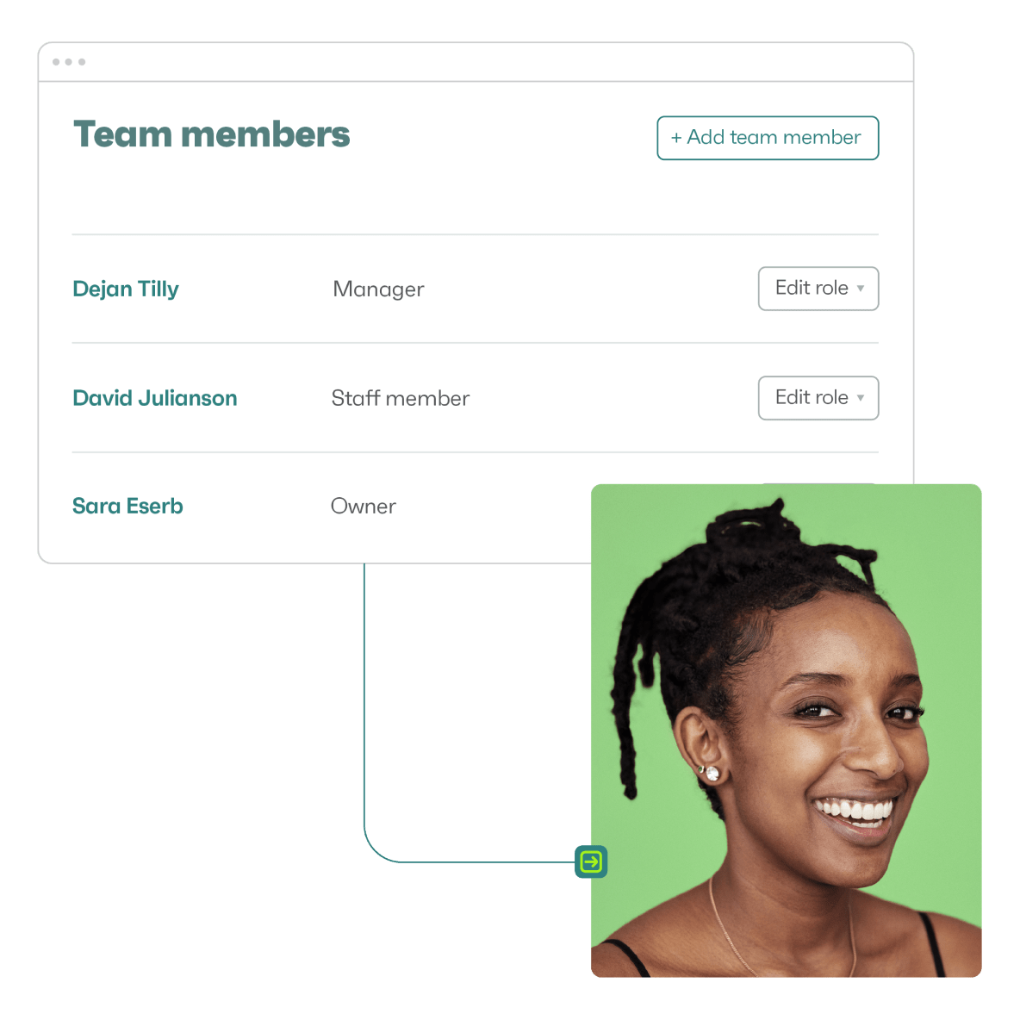Select the Manager role label

(x=378, y=289)
